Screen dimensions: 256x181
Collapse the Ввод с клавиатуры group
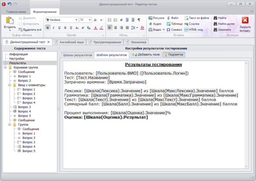point(10,85)
